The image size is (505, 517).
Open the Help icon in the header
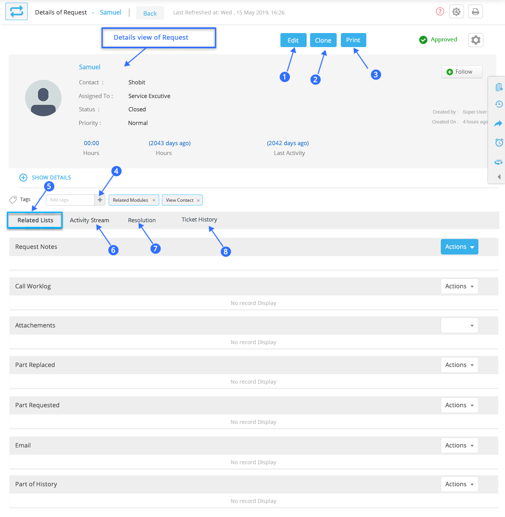pyautogui.click(x=440, y=11)
